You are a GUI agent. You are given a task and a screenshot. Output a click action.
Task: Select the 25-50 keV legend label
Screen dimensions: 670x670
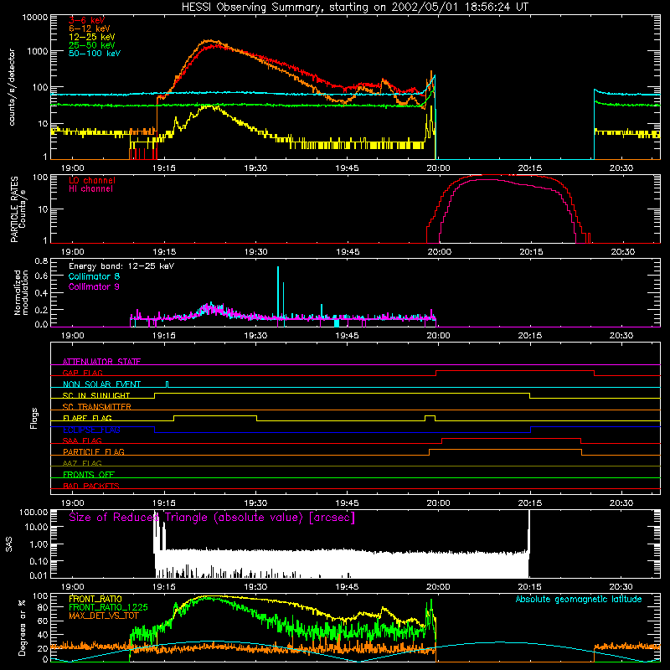[x=91, y=45]
